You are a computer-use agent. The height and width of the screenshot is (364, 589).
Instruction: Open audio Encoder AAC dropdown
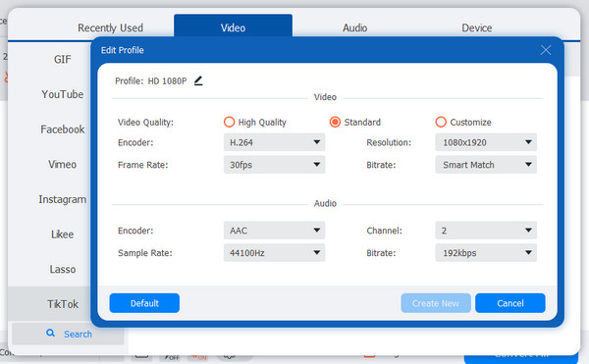coord(274,231)
